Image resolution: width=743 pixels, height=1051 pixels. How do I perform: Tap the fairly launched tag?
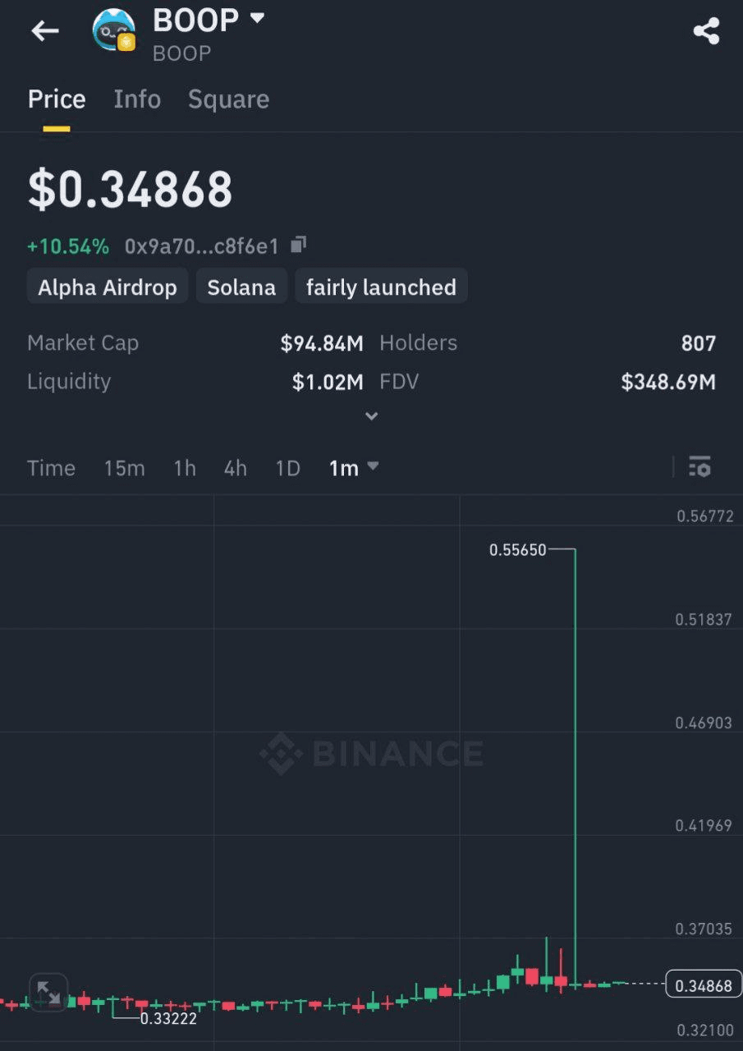pyautogui.click(x=381, y=287)
